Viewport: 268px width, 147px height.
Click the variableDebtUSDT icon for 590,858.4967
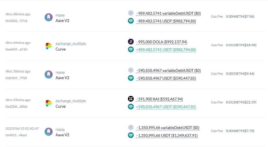click(x=131, y=70)
